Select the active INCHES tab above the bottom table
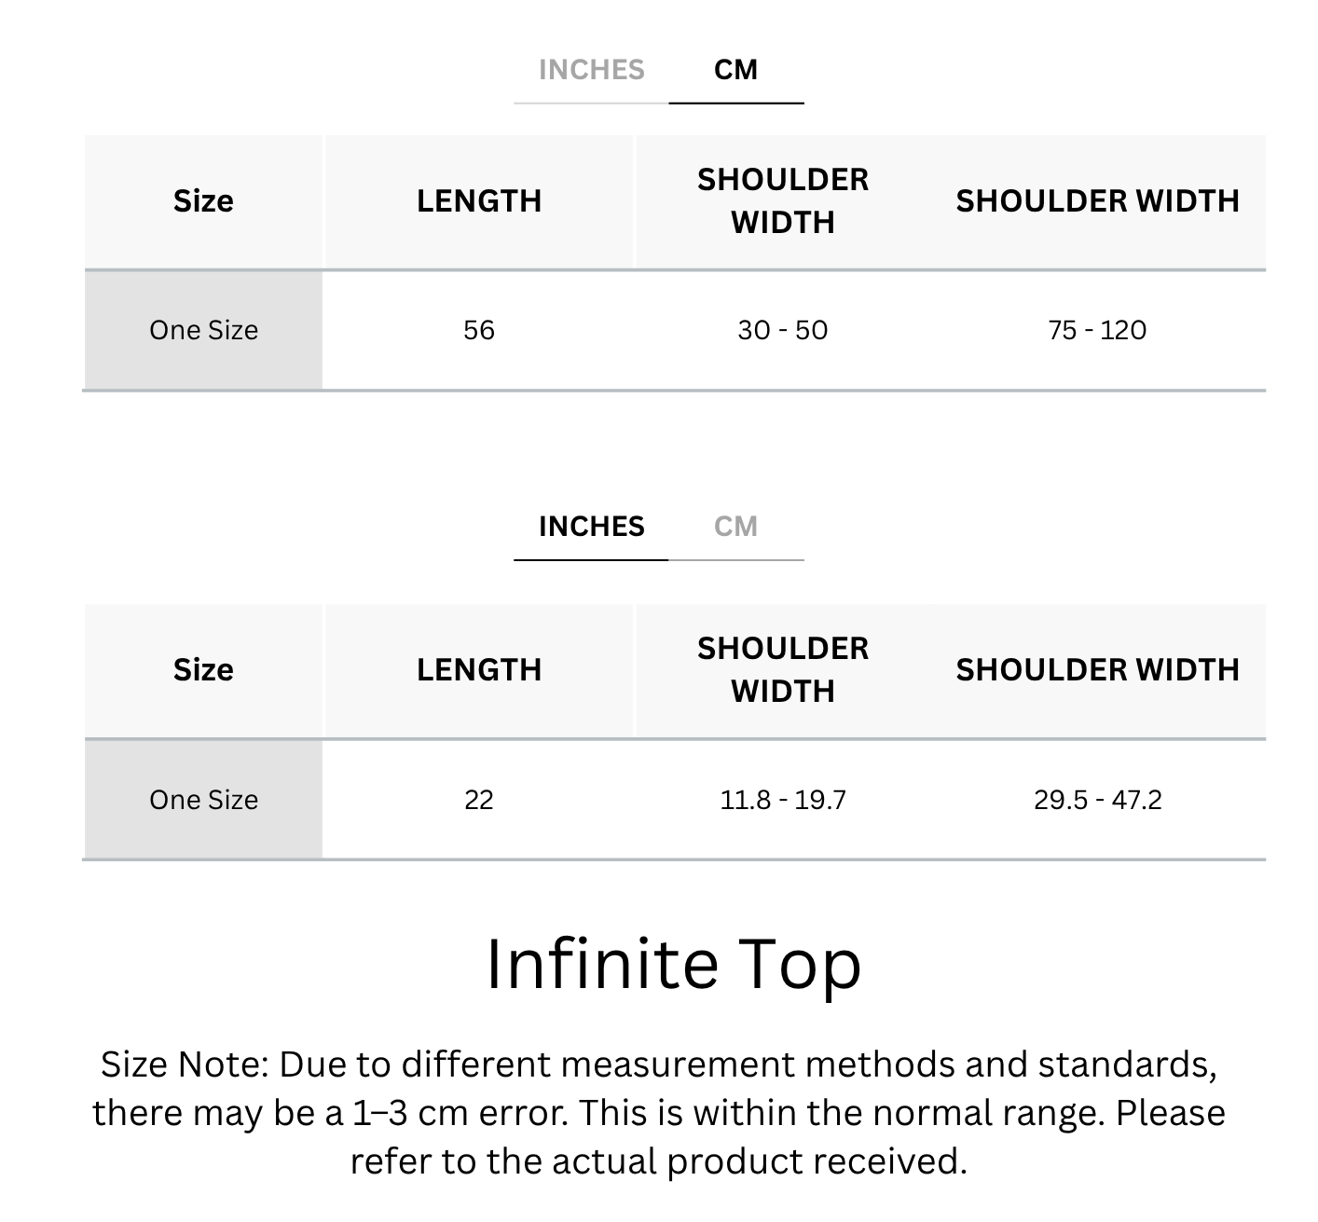The height and width of the screenshot is (1222, 1318). pyautogui.click(x=591, y=527)
